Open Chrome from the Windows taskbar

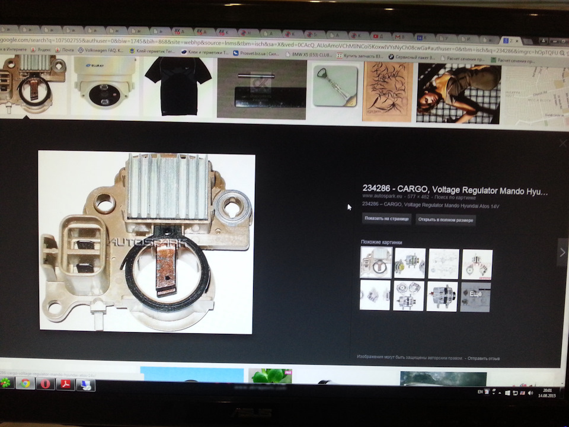[25, 384]
